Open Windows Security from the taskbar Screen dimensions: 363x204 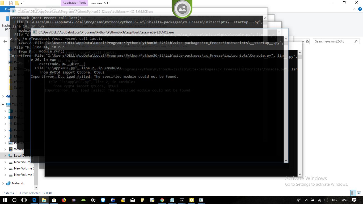pyautogui.click(x=103, y=200)
